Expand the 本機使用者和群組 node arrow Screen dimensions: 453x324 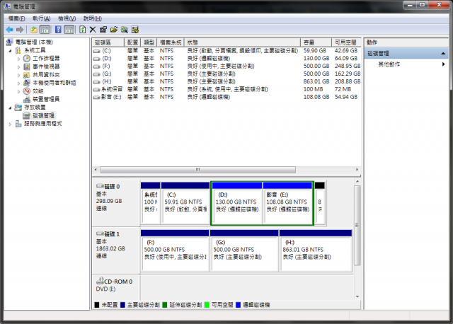tap(19, 83)
